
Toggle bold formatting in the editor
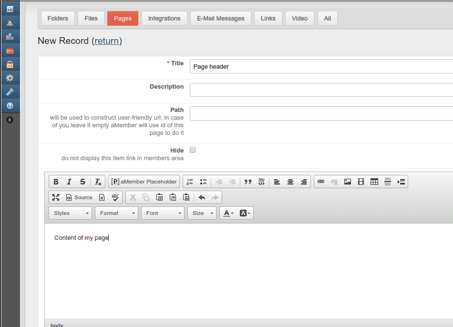56,182
